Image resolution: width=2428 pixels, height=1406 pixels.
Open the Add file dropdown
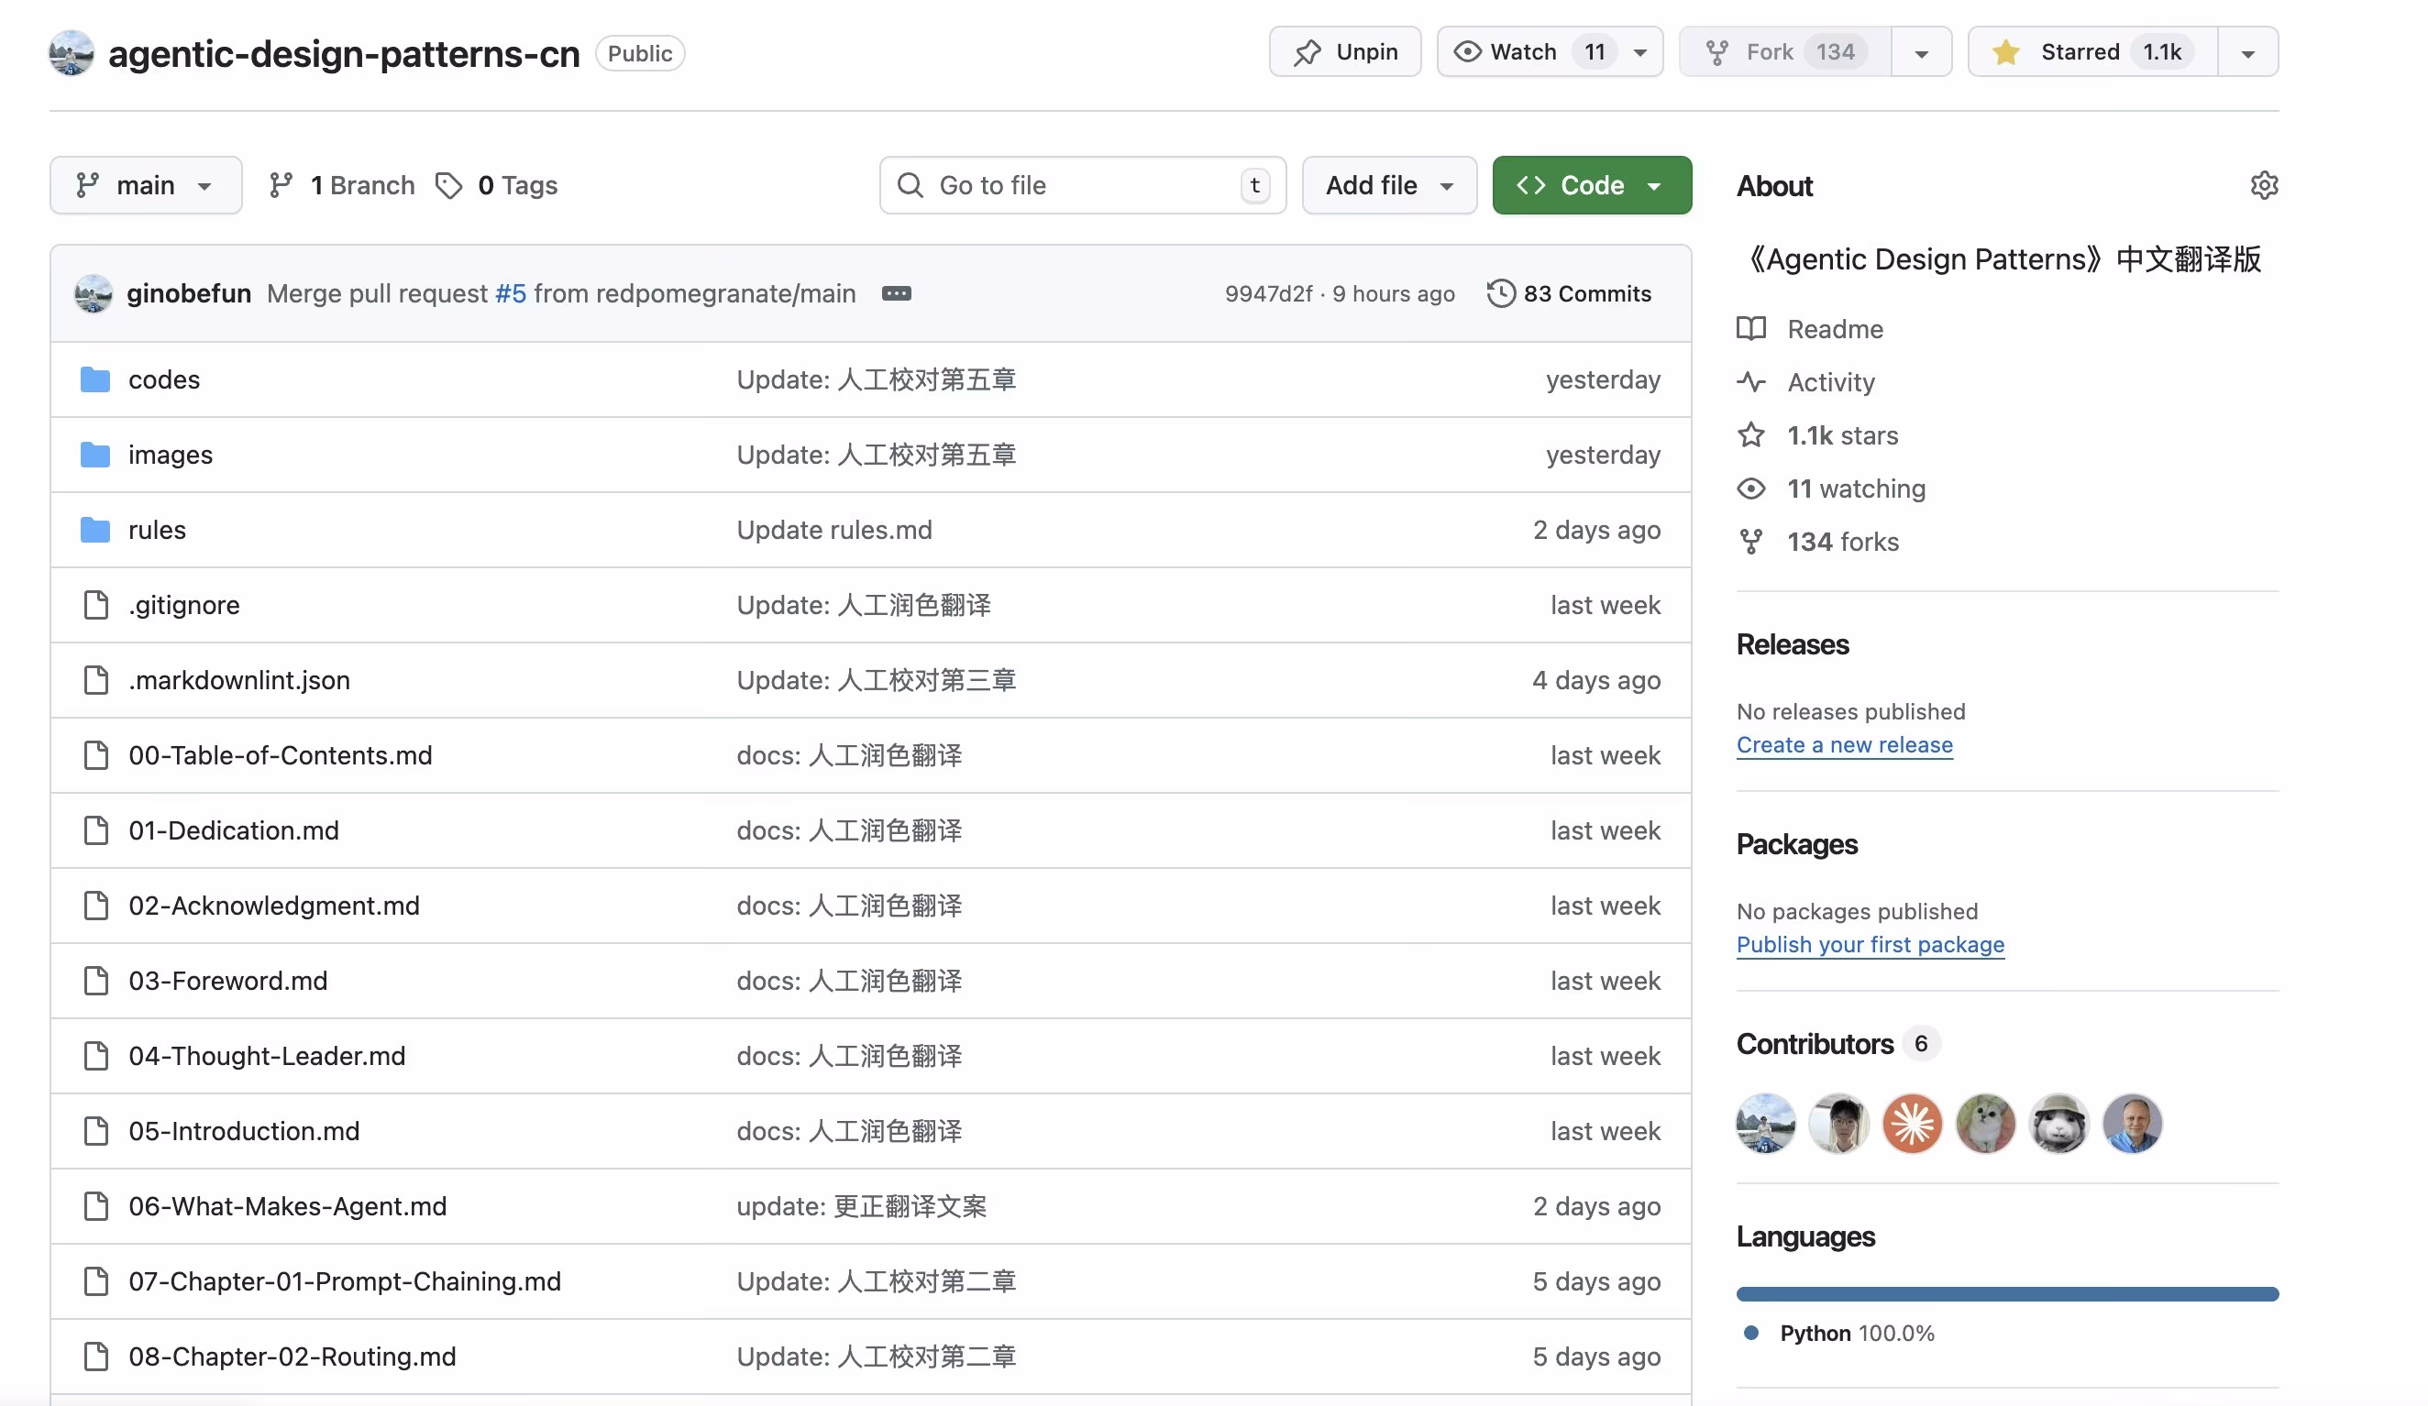pos(1388,185)
